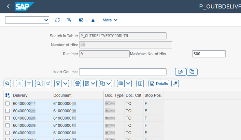The image size is (241, 140).
Task: Click the information icon button
Action: [x=140, y=83]
